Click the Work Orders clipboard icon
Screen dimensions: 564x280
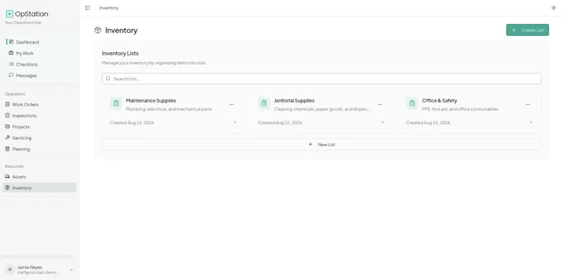tap(8, 104)
